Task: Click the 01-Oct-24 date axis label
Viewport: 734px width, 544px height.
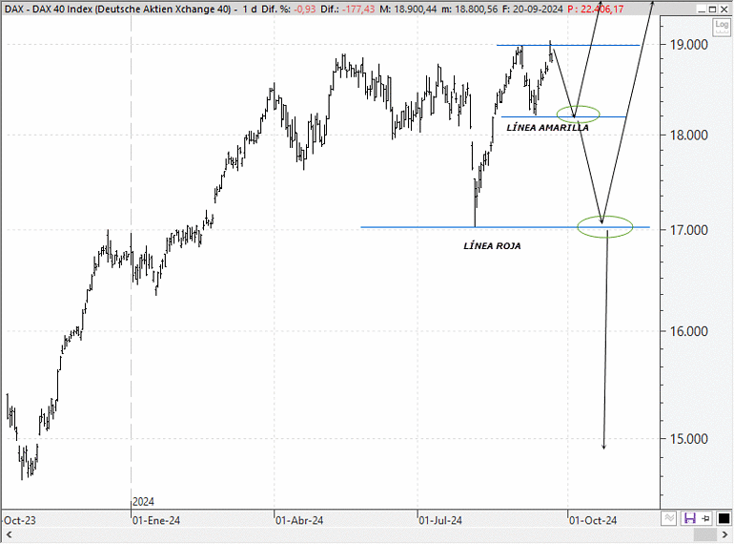Action: [593, 520]
